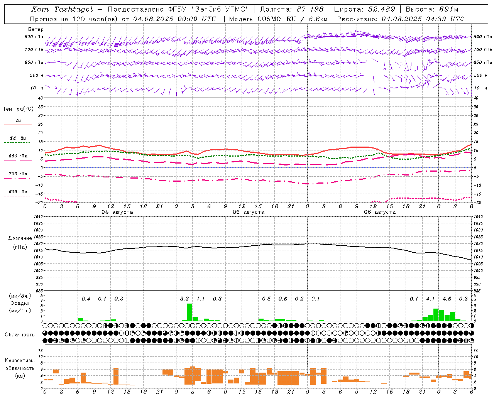
Task: Select the 0.4 precipitation total value
Action: coord(86,299)
